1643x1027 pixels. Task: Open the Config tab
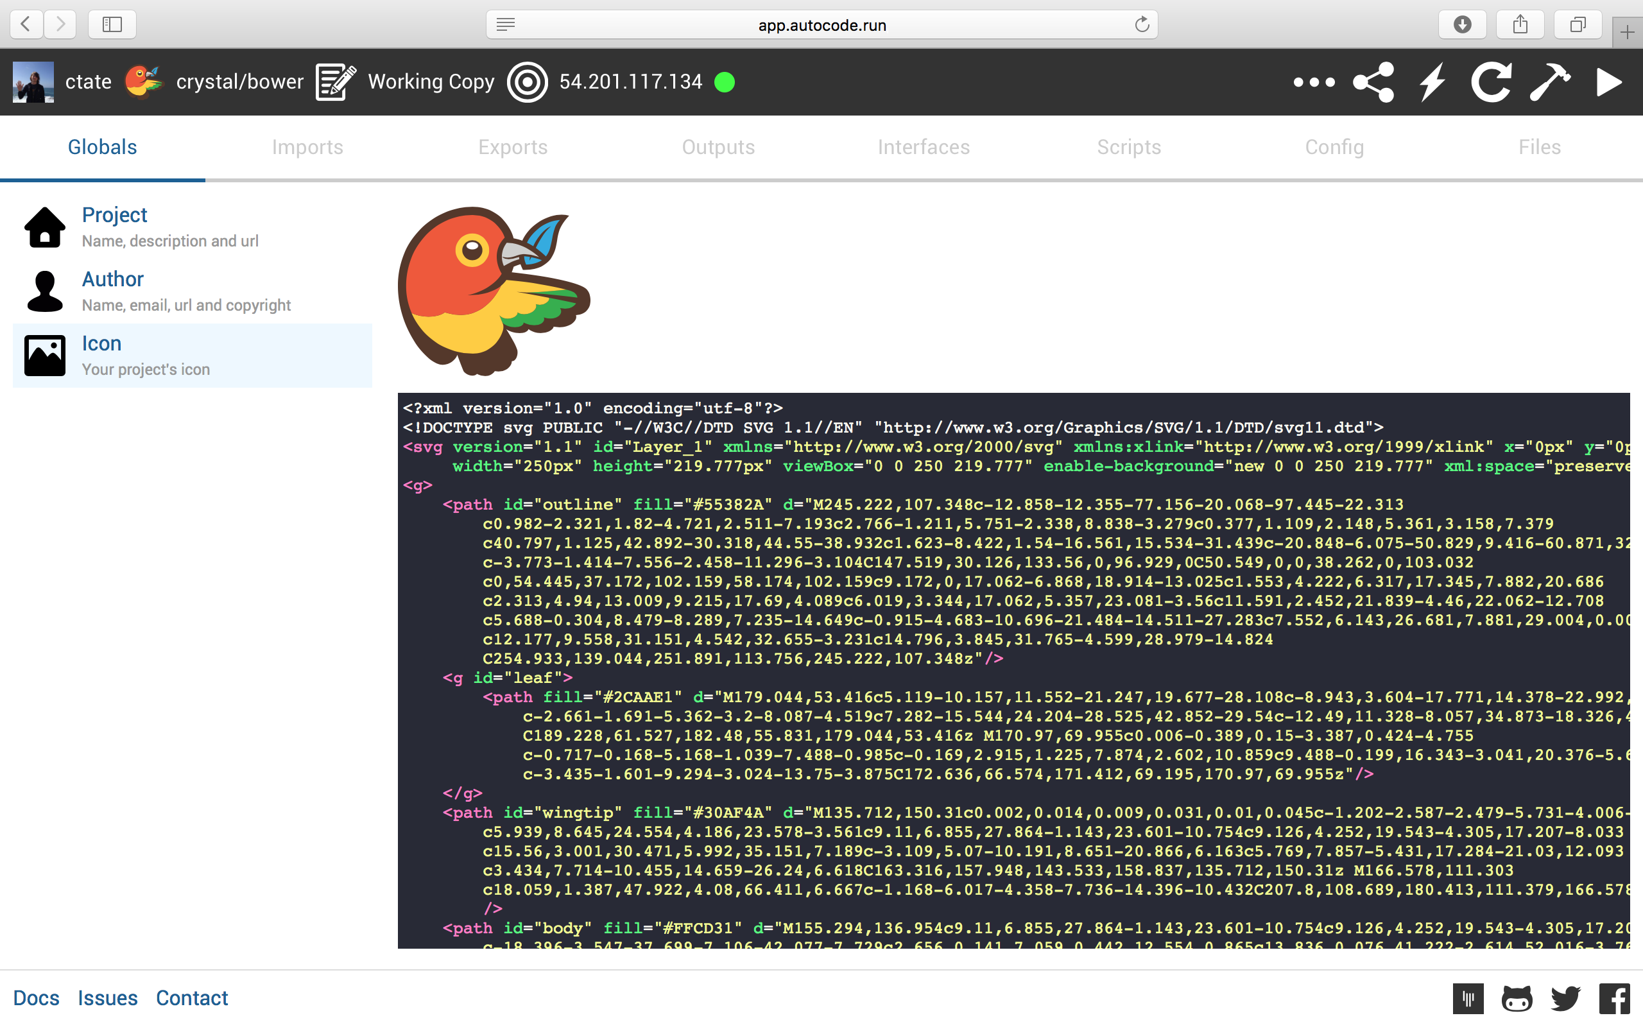1334,147
